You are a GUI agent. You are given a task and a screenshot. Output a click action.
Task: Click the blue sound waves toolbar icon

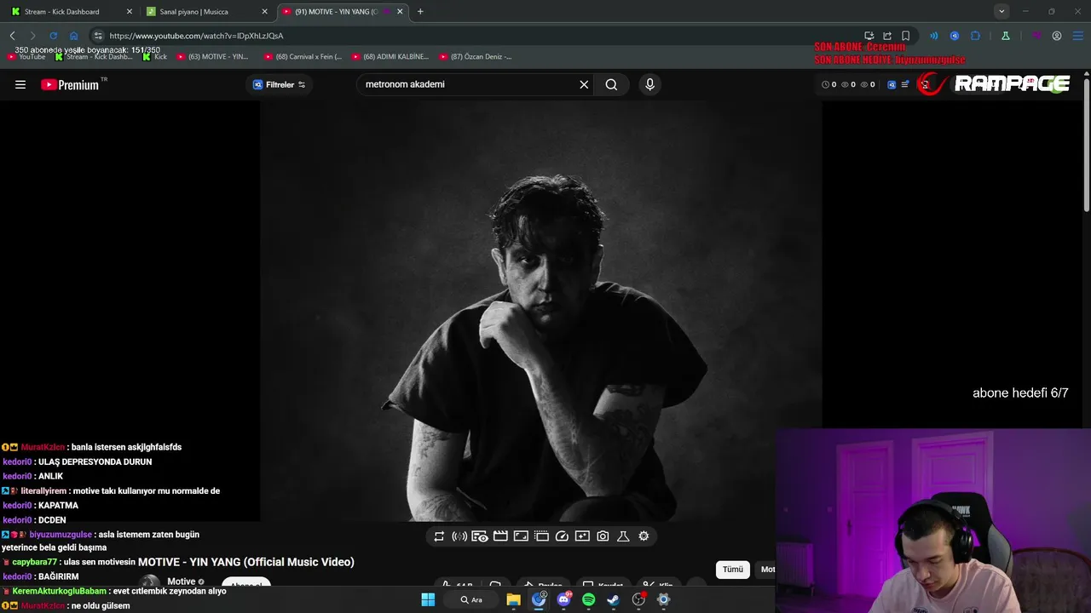tap(933, 36)
